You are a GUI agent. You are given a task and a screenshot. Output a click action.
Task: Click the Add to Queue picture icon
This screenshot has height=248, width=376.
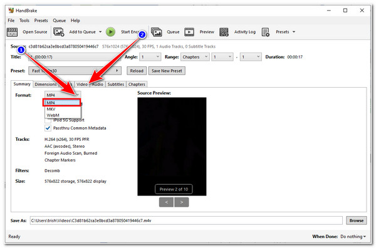tap(59, 32)
